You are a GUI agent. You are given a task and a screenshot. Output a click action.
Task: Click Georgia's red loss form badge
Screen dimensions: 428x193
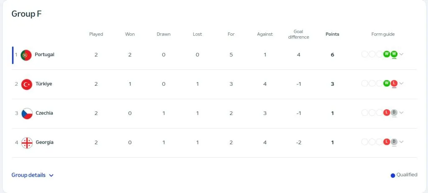click(387, 142)
